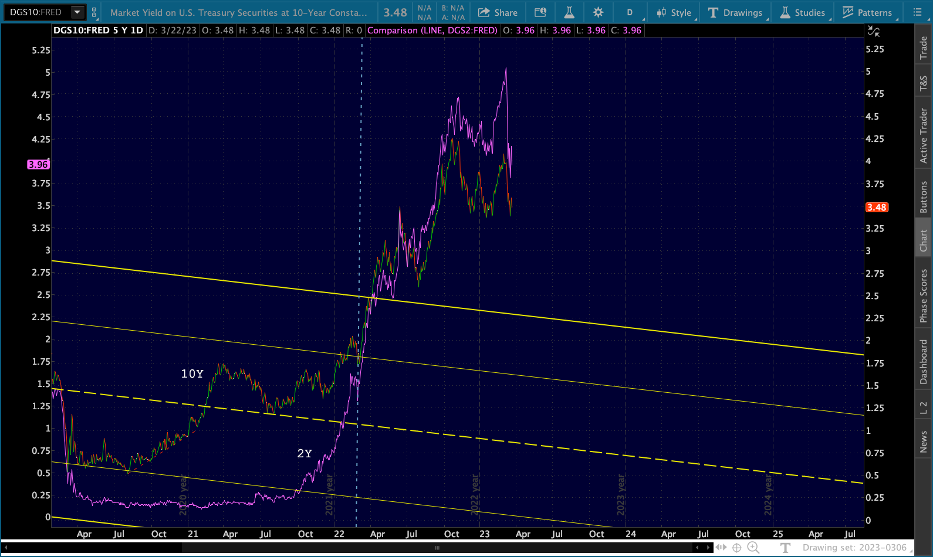Activate the crosshair pan tool icon
933x557 pixels.
[737, 548]
